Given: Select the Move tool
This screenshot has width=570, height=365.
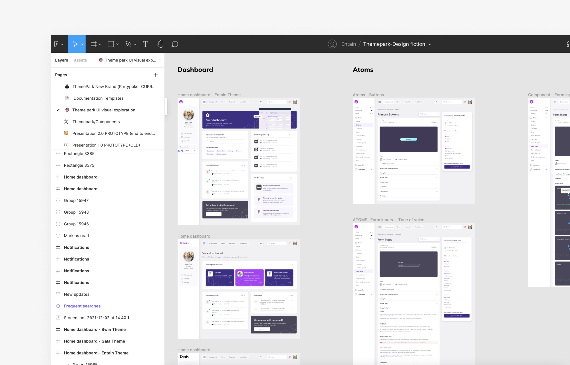Looking at the screenshot, I should point(75,44).
